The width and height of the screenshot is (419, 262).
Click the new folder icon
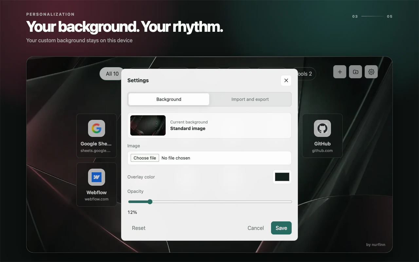click(x=355, y=72)
